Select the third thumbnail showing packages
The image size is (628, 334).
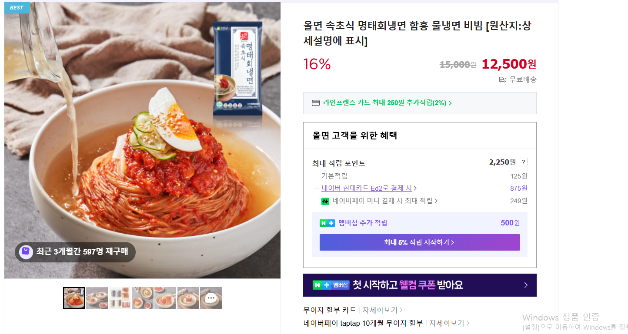pos(120,298)
